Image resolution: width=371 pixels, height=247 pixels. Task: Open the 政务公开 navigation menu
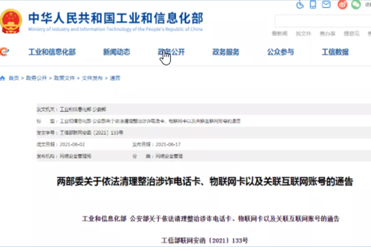[x=171, y=52]
